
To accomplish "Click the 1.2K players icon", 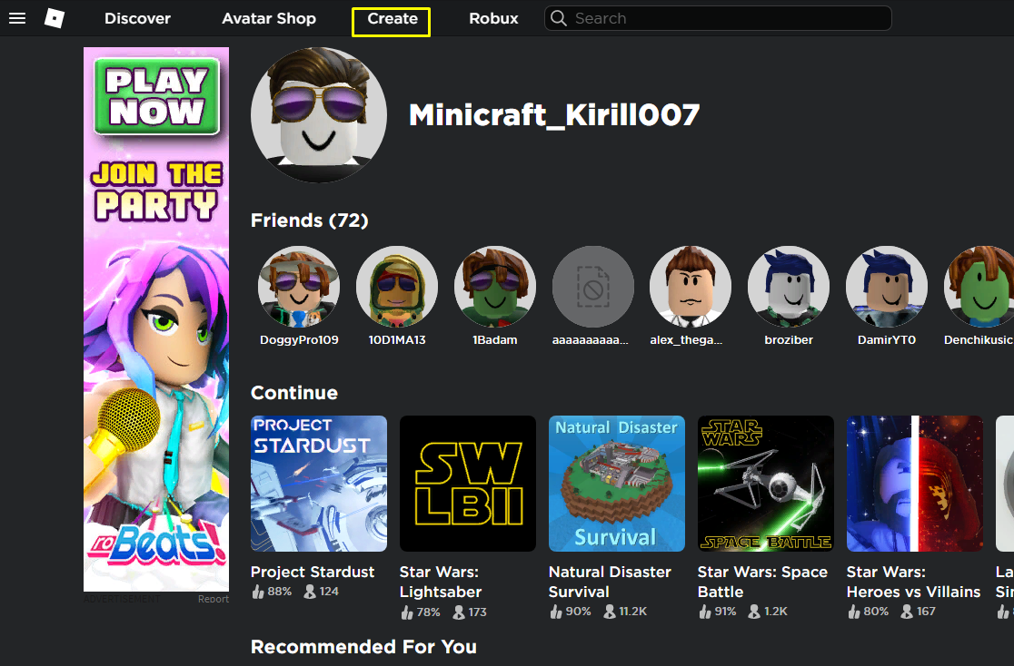I will [754, 611].
